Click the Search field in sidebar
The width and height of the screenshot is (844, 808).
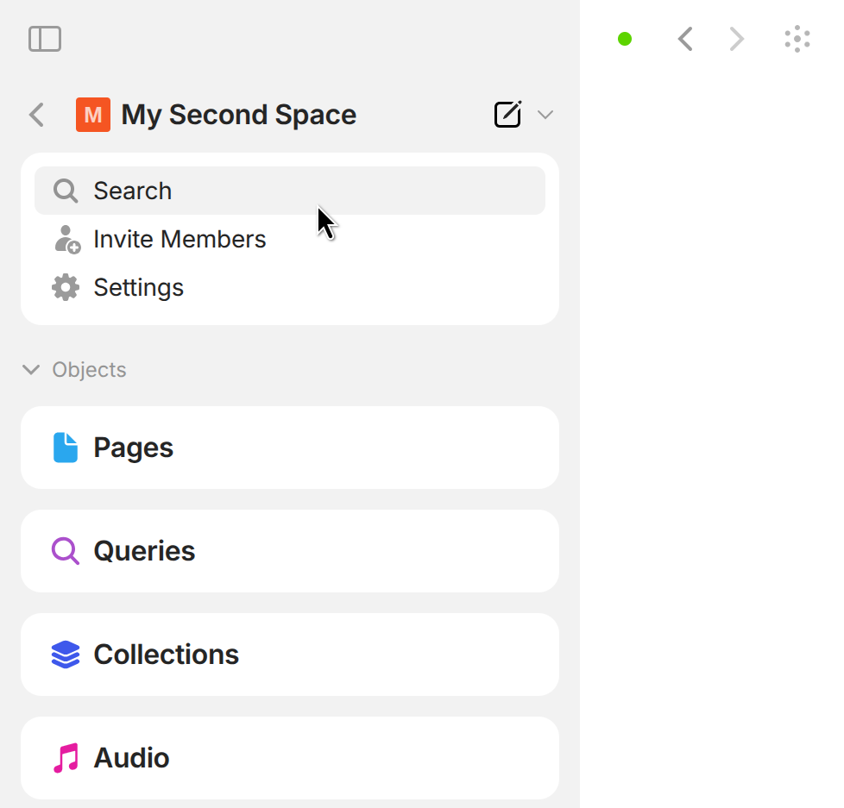(x=289, y=191)
